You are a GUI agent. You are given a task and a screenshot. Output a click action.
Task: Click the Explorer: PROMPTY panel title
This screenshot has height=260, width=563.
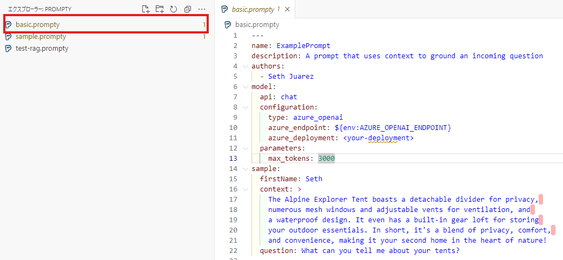tap(40, 9)
